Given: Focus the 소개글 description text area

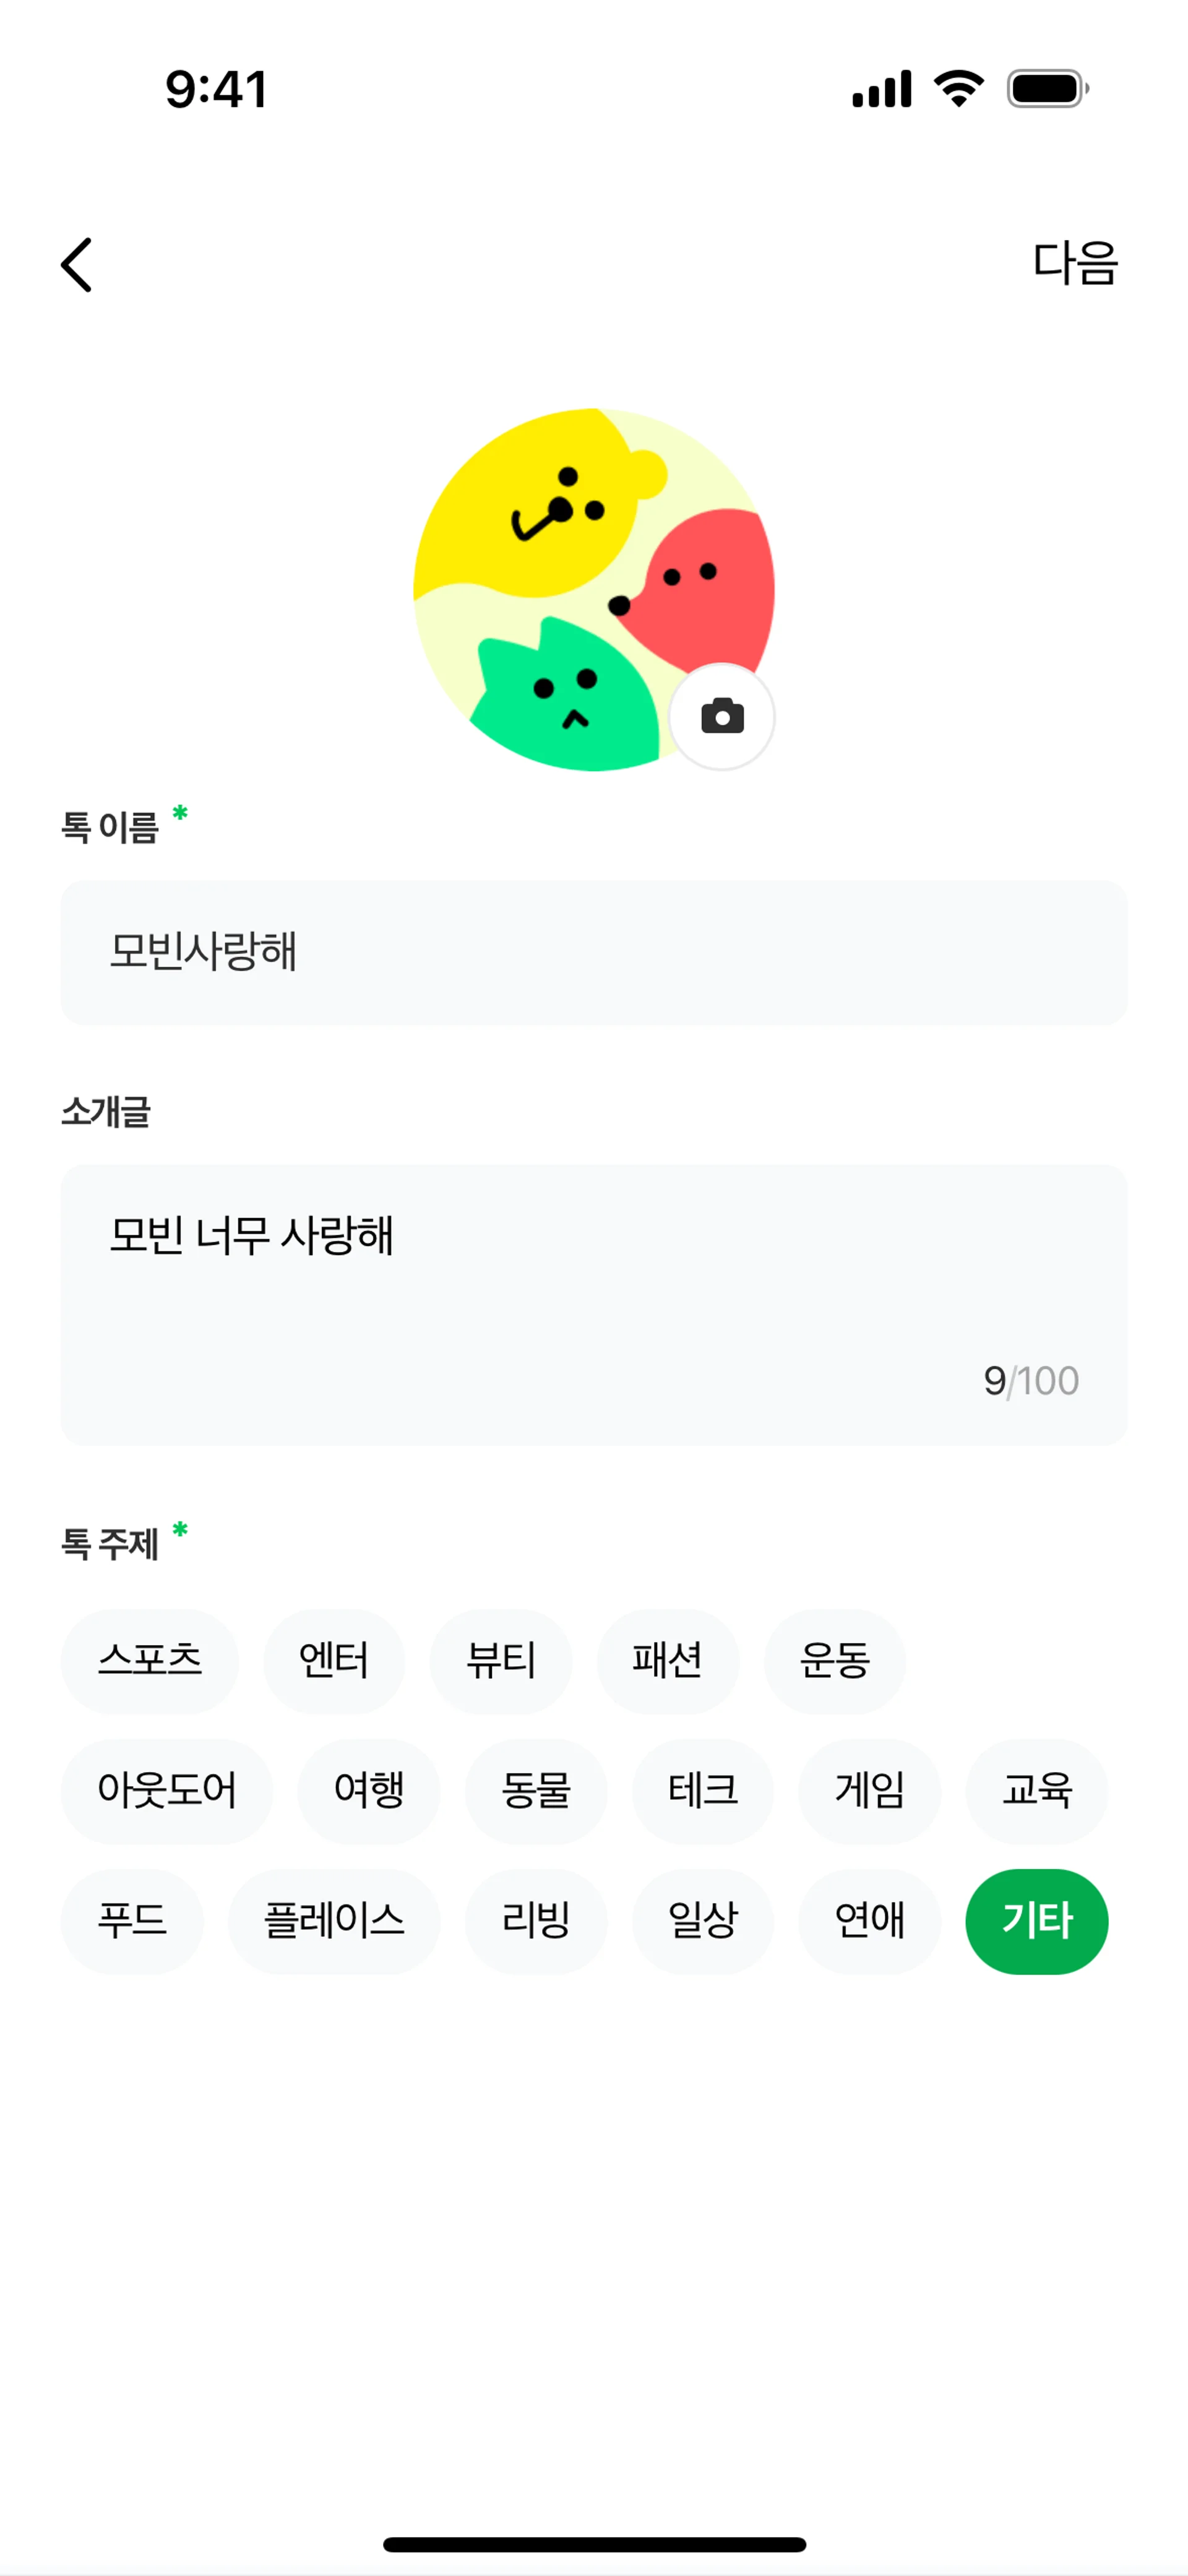Looking at the screenshot, I should pyautogui.click(x=594, y=1304).
